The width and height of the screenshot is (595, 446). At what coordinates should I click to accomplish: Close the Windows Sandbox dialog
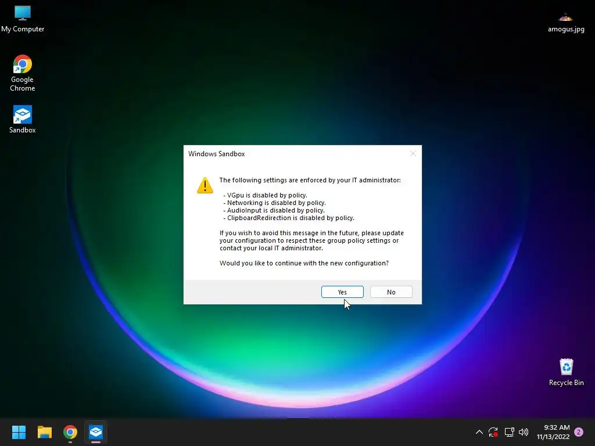[x=413, y=153]
